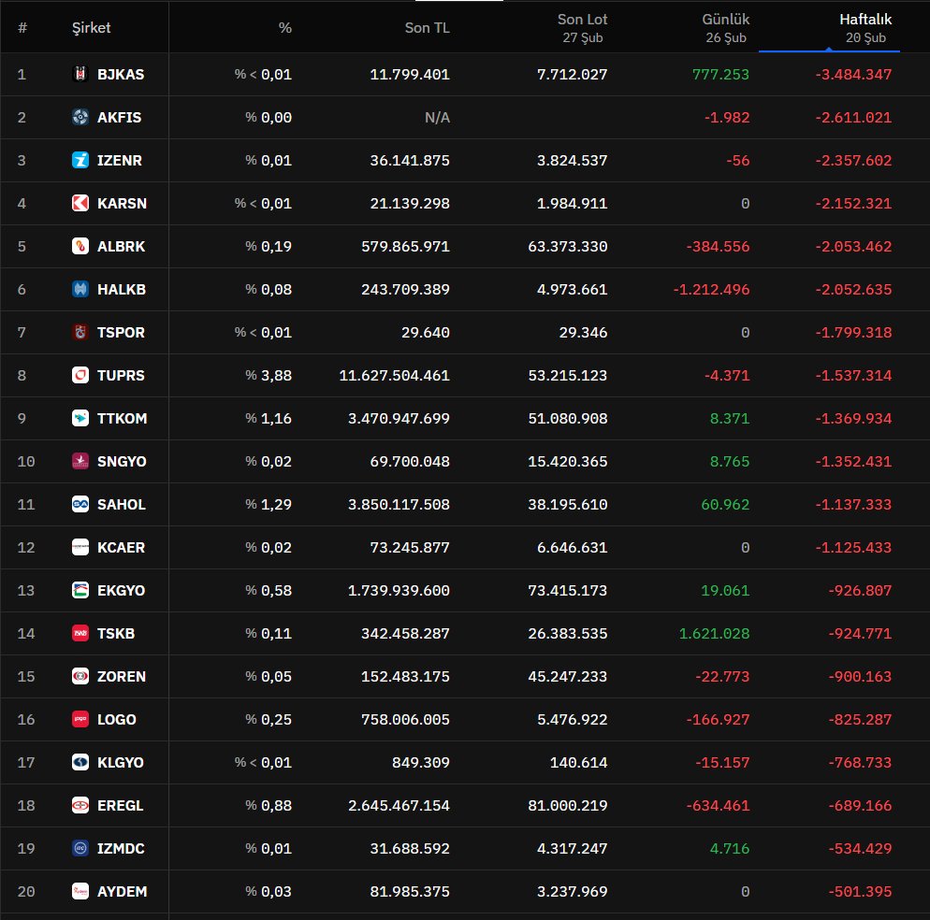Click the TUPRS company logo icon
This screenshot has width=930, height=920.
80,375
